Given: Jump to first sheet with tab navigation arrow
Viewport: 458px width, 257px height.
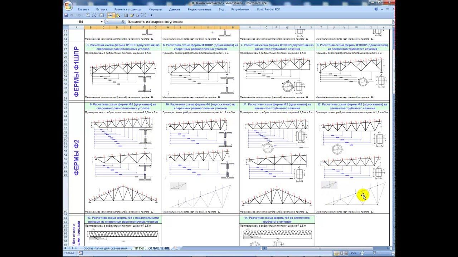Looking at the screenshot, I should pos(65,248).
